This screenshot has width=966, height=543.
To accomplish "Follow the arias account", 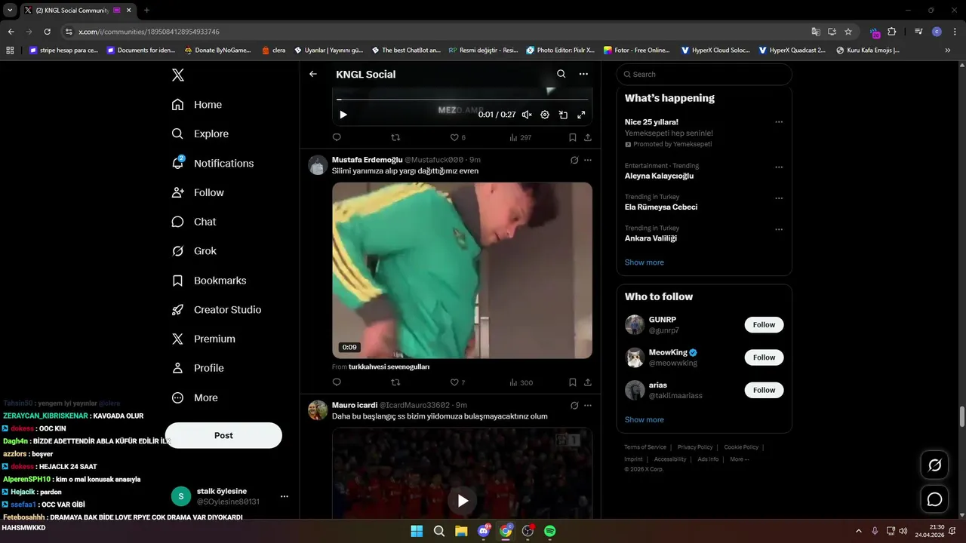I will (x=764, y=390).
